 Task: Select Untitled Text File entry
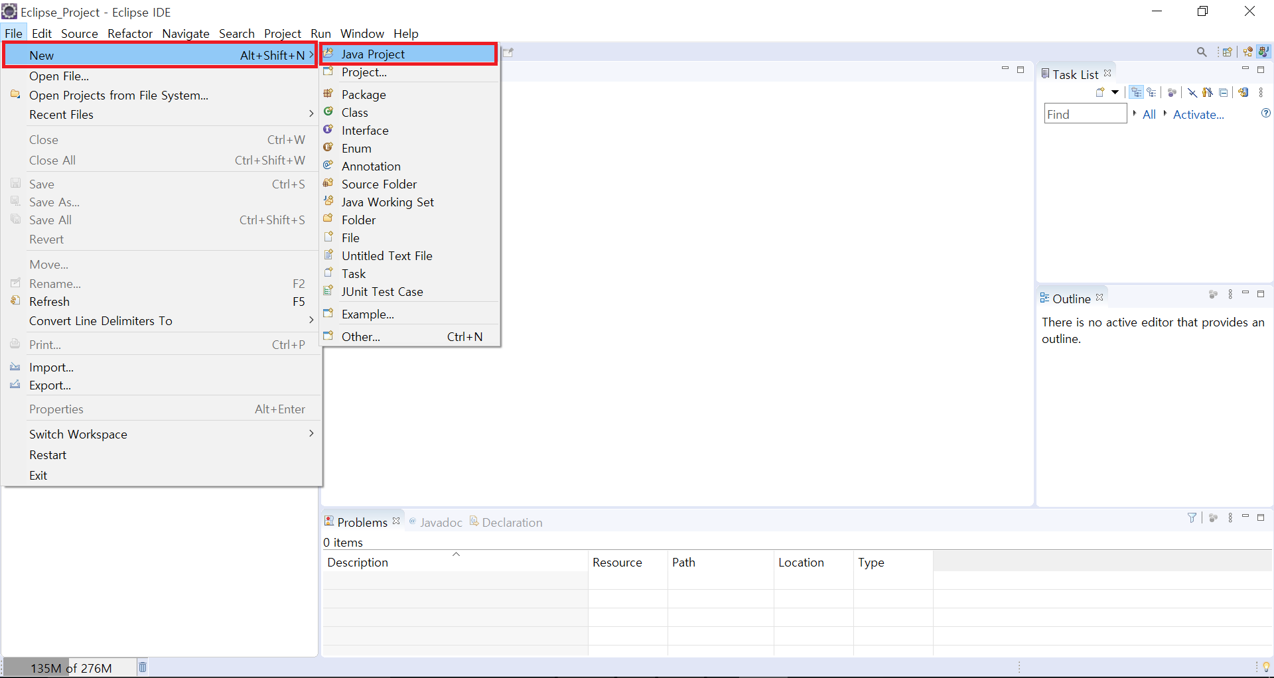pos(409,255)
